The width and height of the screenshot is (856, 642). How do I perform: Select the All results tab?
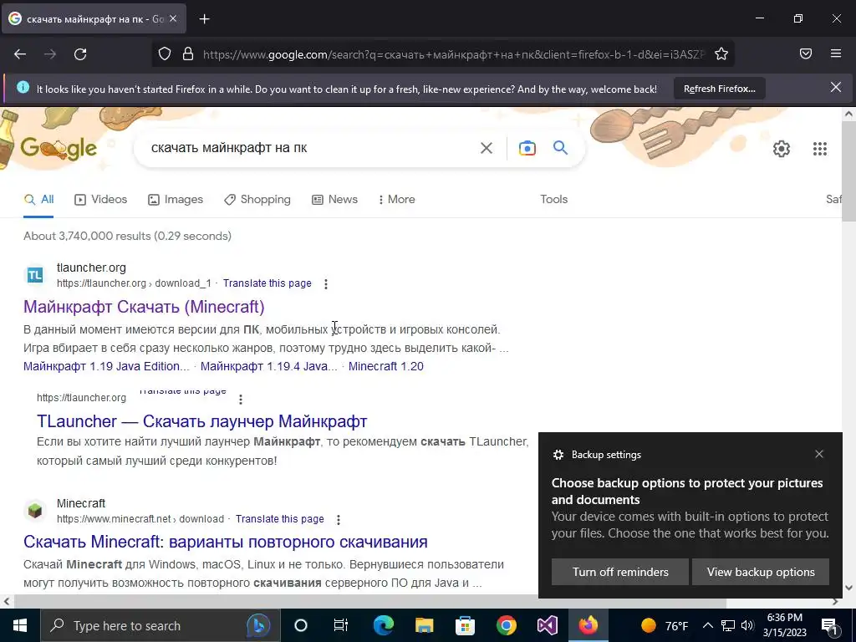pos(38,199)
